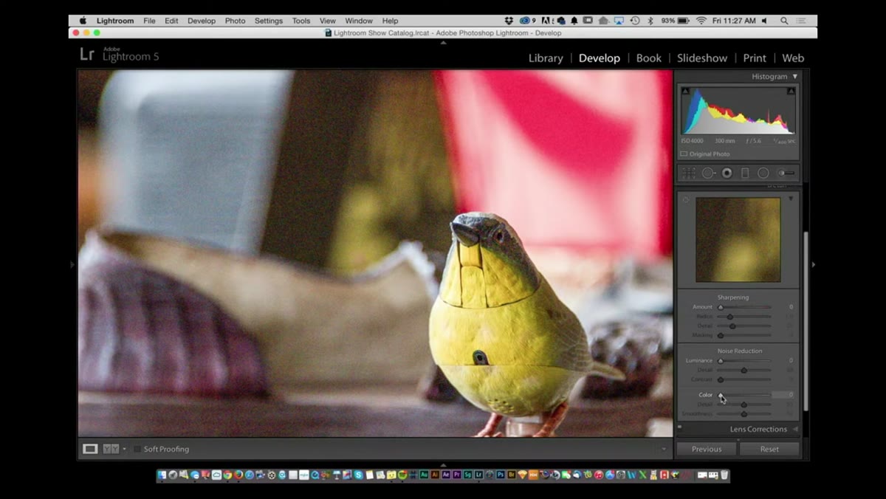Toggle shadow clipping indicator in histogram
The image size is (886, 499).
tap(685, 91)
